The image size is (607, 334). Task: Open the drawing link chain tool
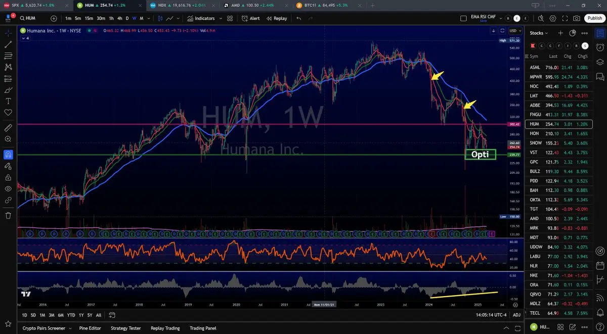8,200
